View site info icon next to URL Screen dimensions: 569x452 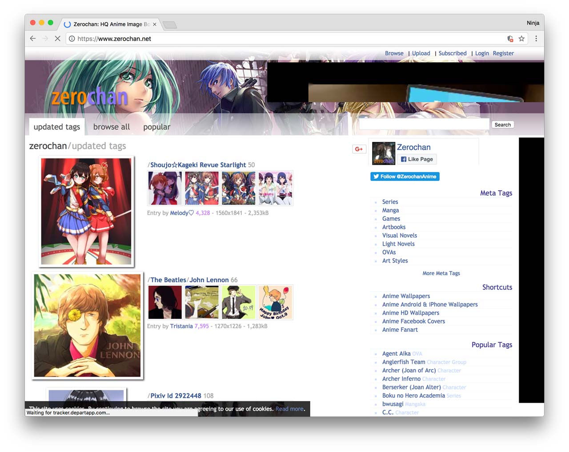tap(72, 39)
